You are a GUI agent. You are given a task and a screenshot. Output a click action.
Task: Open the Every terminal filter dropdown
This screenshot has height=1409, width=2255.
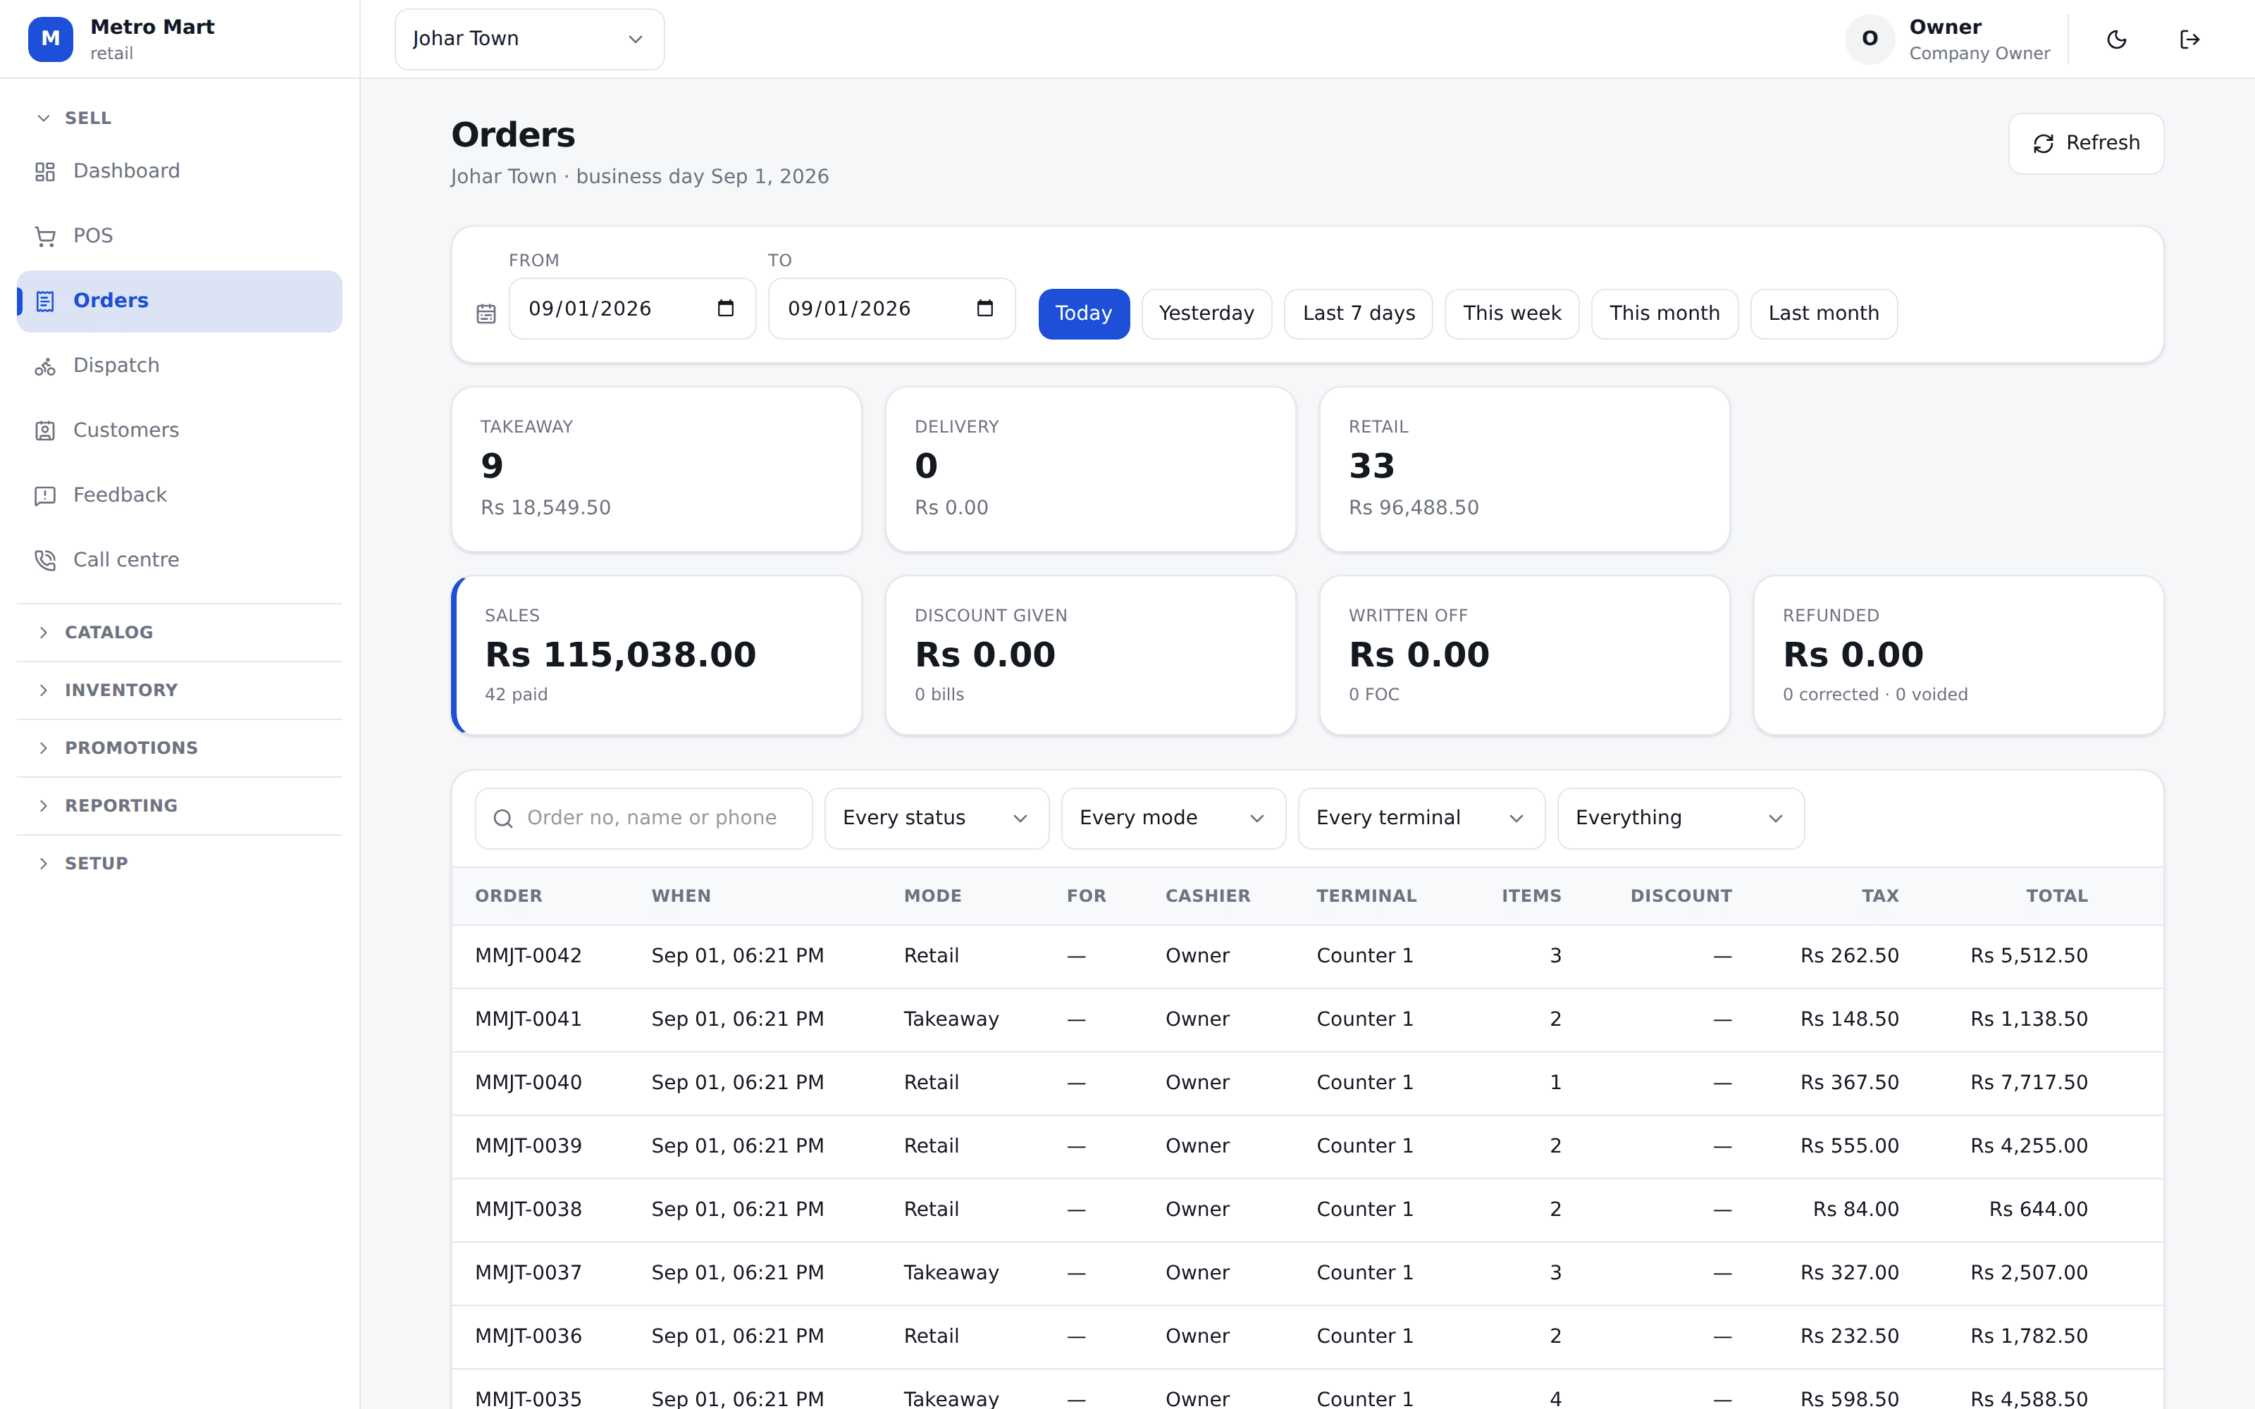click(1421, 818)
